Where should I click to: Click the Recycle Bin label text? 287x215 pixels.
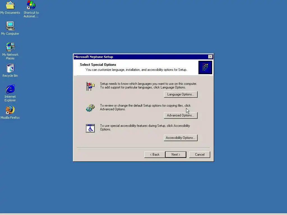10,76
